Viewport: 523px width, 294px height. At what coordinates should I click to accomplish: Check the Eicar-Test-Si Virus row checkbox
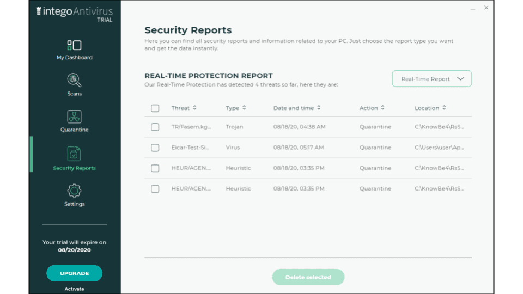pos(155,148)
